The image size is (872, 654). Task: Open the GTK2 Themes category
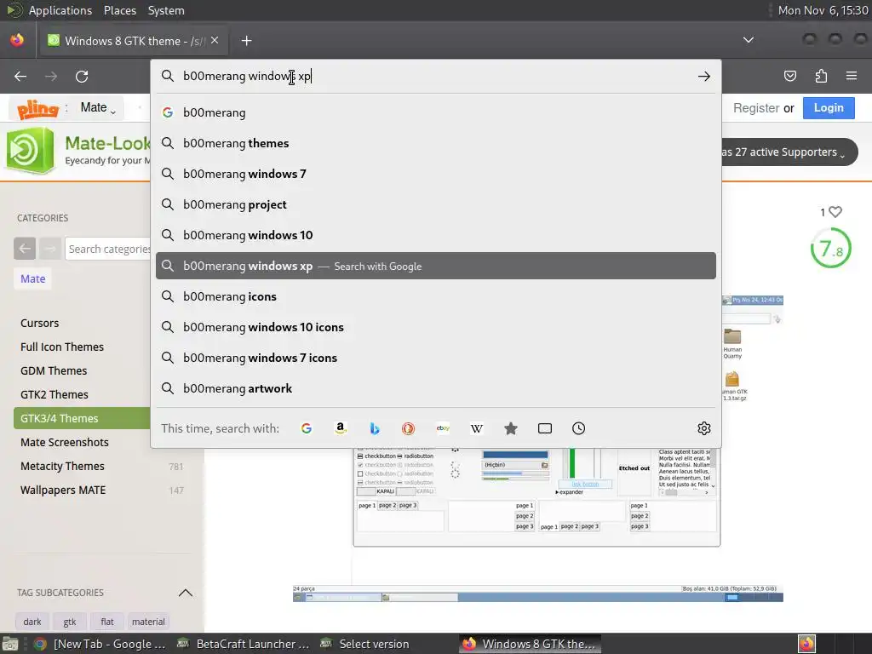pyautogui.click(x=54, y=395)
